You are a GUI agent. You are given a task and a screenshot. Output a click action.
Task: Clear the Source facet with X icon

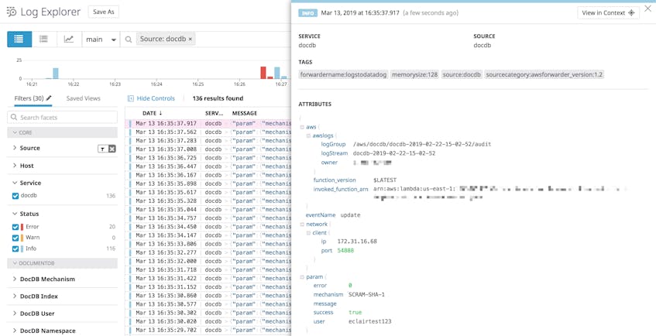(112, 149)
